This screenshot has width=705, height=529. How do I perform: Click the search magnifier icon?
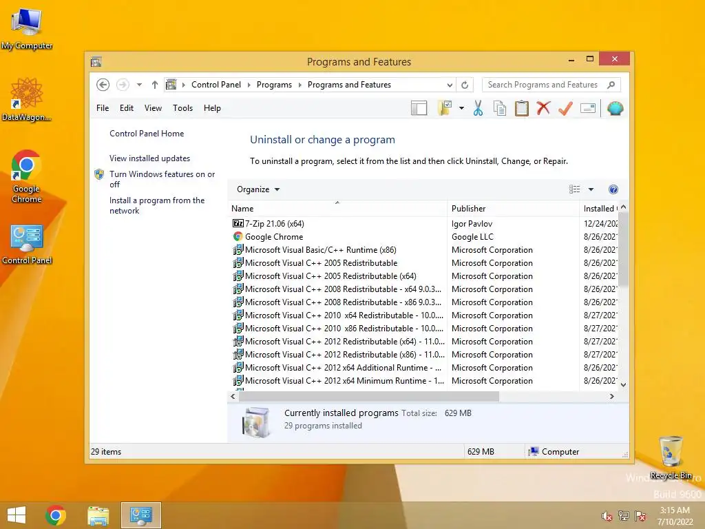611,85
